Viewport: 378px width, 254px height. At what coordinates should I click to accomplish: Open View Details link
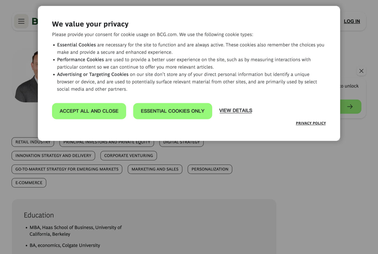tap(236, 111)
